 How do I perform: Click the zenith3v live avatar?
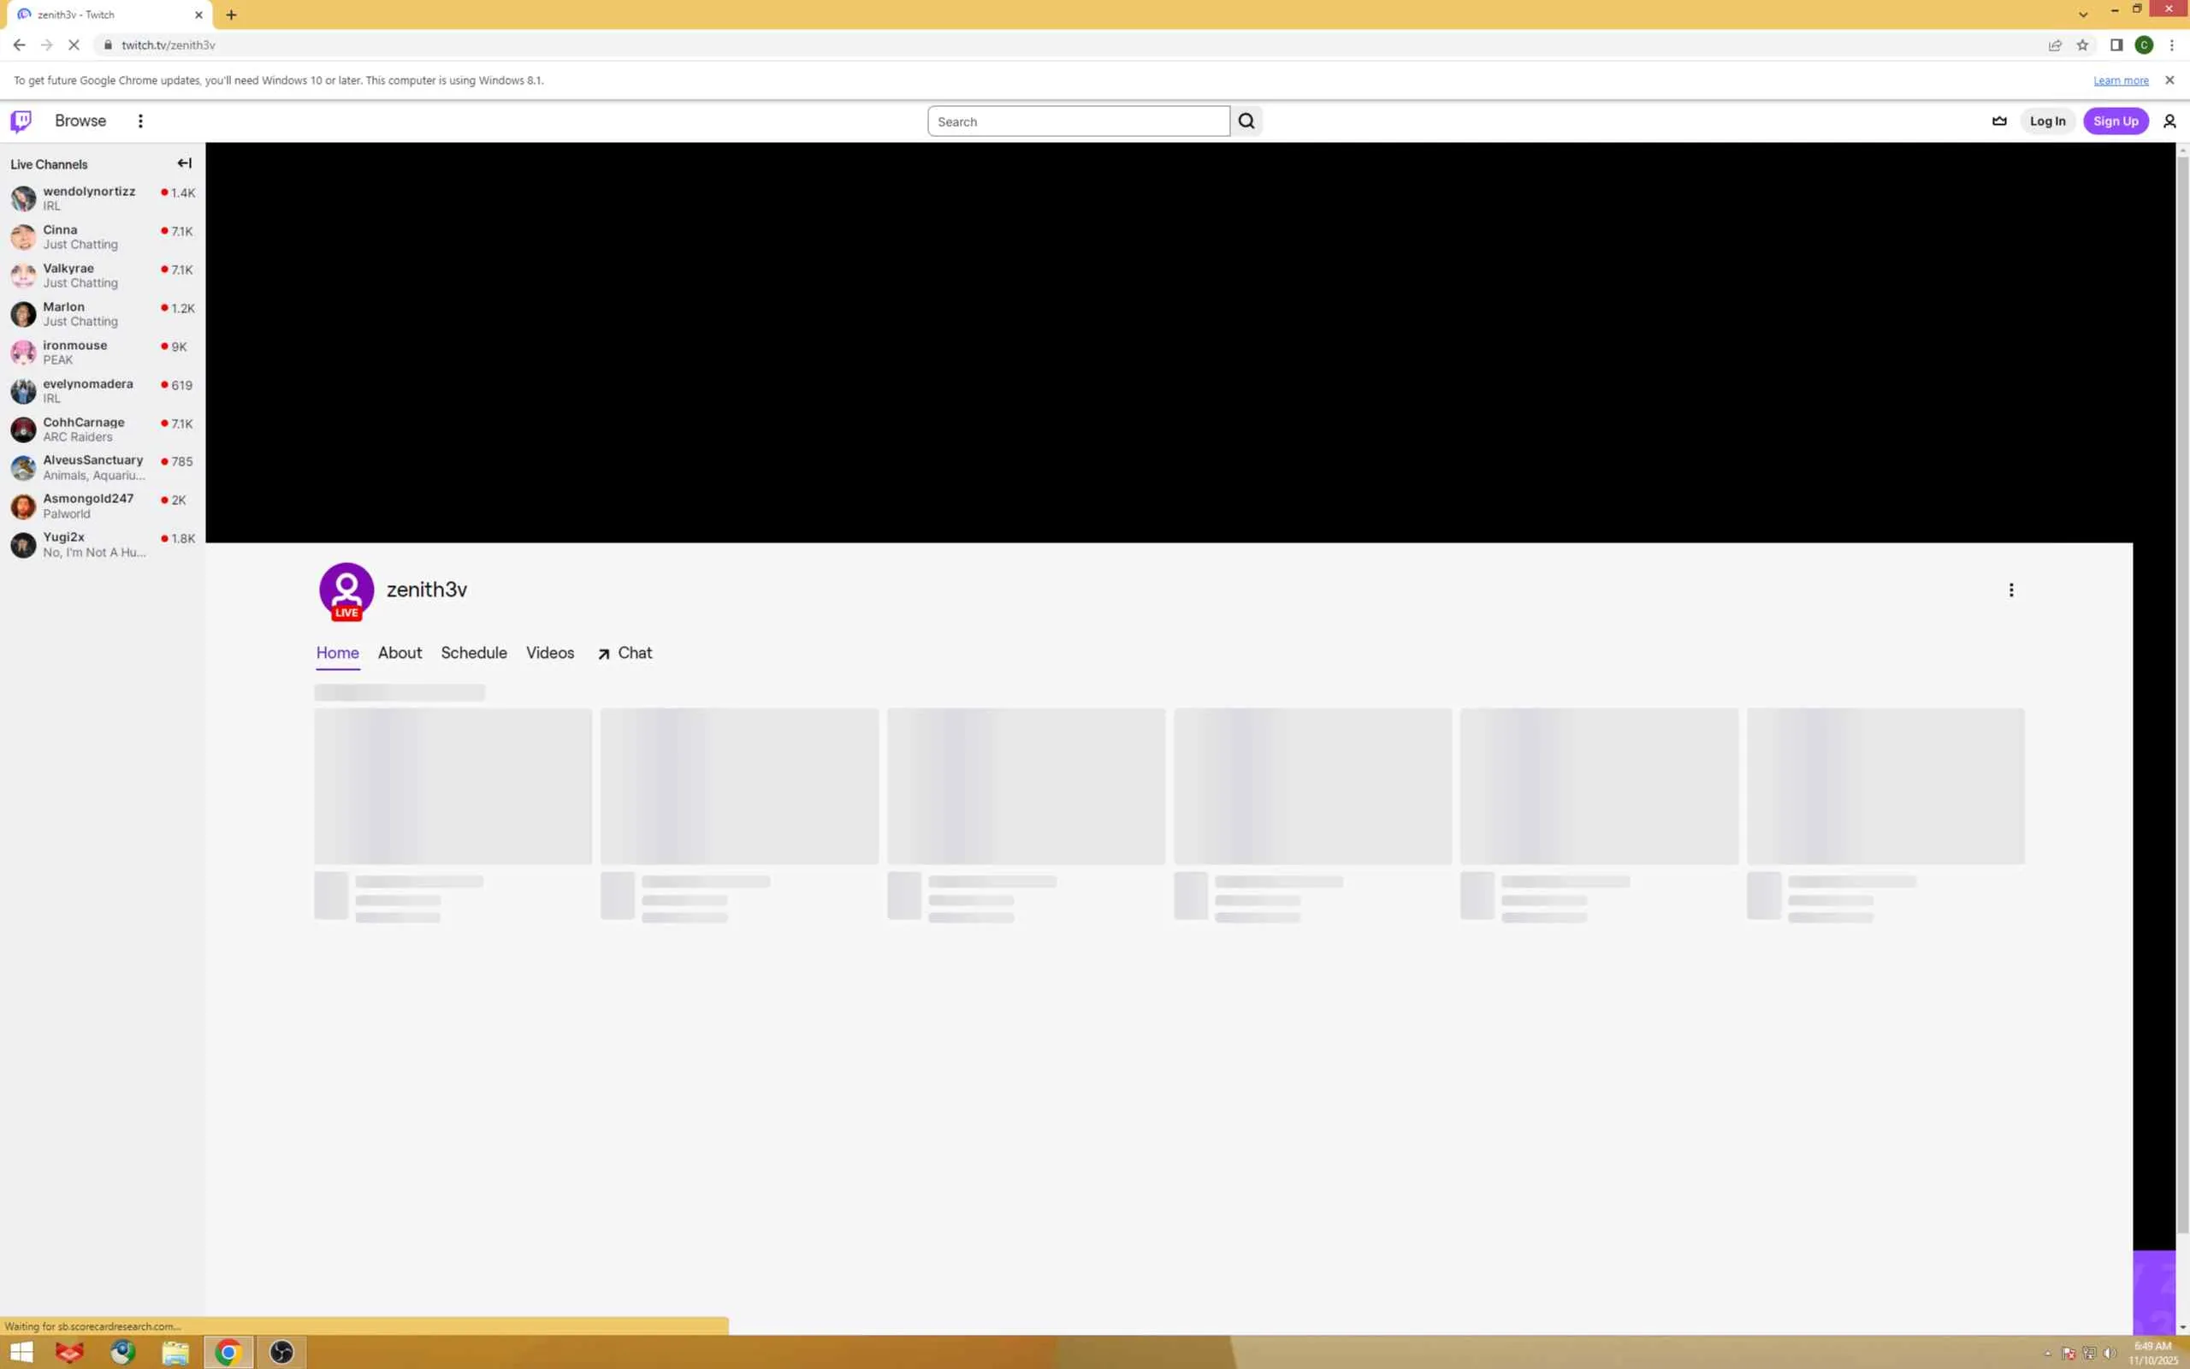(x=346, y=590)
